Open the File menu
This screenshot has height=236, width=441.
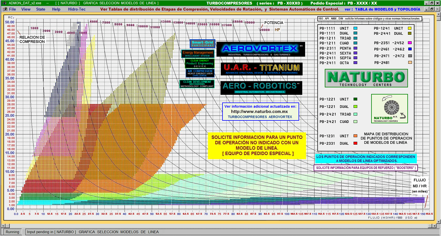pos(13,9)
